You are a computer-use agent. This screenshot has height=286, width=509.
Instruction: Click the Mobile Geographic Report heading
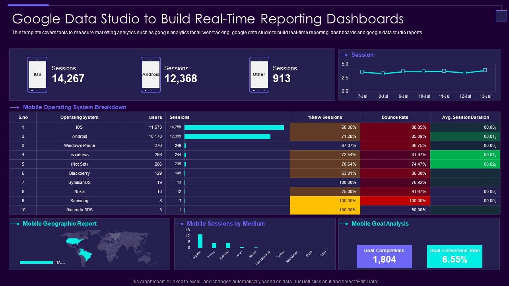(60, 224)
